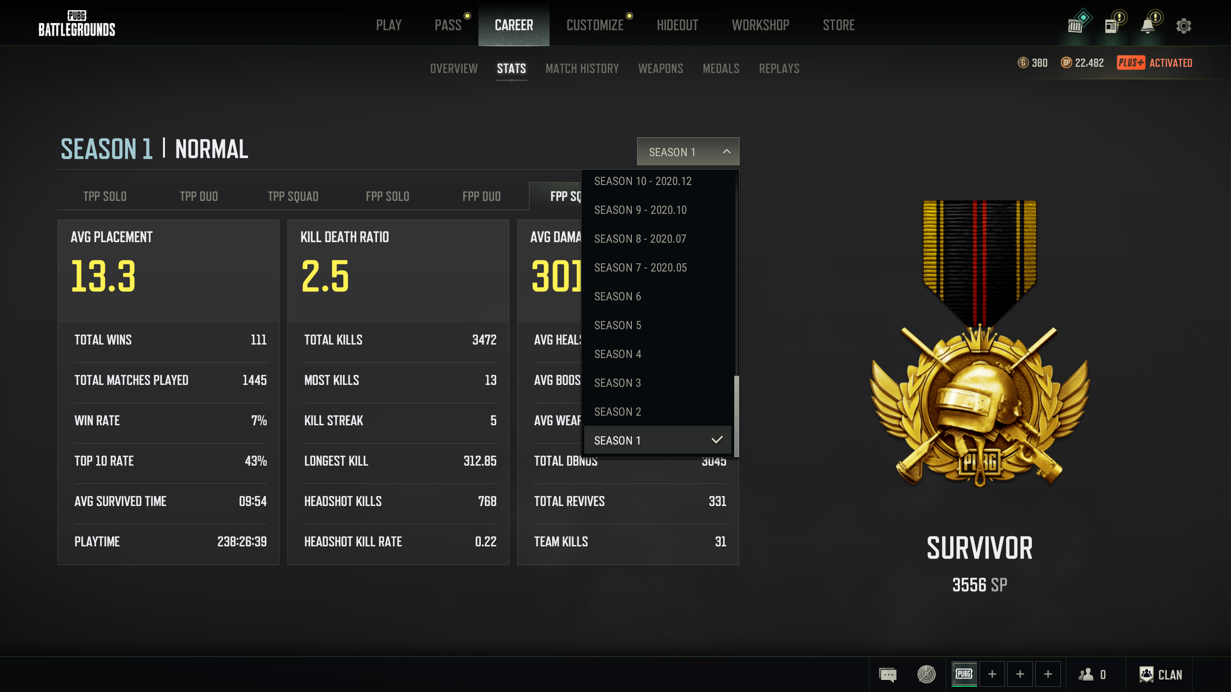Image resolution: width=1231 pixels, height=692 pixels.
Task: Open the notifications bell icon
Action: tap(1148, 25)
